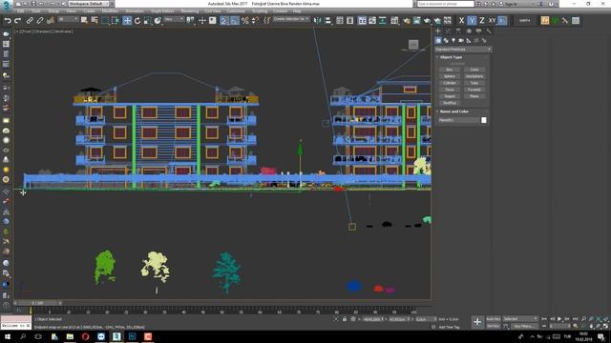The image size is (611, 343).
Task: Click the Mirror tool icon
Action: [x=318, y=20]
